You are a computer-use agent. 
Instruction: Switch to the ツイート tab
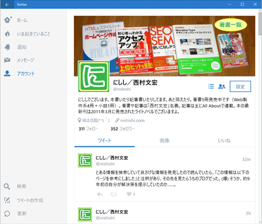(x=104, y=141)
